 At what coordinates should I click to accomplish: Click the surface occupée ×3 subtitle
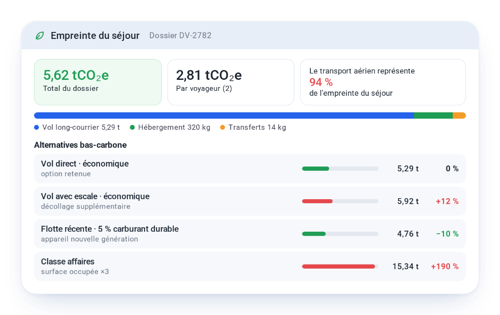pos(75,272)
